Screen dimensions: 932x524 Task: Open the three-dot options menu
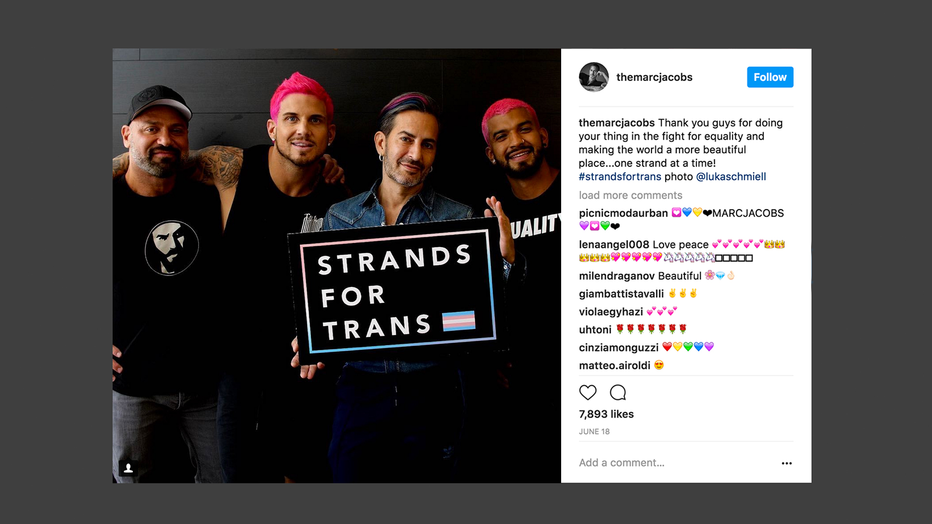click(x=787, y=463)
